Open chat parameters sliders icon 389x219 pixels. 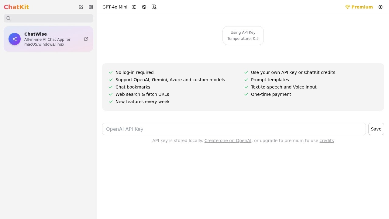point(134,7)
